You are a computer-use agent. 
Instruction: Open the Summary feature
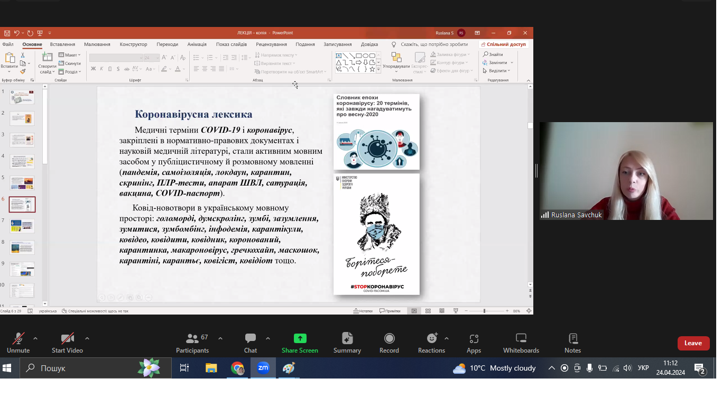click(x=347, y=343)
